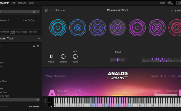The width and height of the screenshot is (181, 111).
Task: Search sounds with magnifier next to Liquid Rush
Action: [x=155, y=91]
